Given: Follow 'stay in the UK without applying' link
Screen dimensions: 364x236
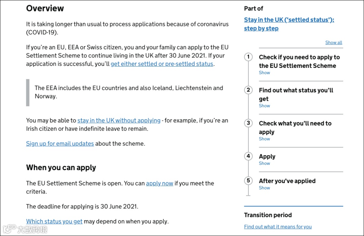Looking at the screenshot, I should (119, 121).
